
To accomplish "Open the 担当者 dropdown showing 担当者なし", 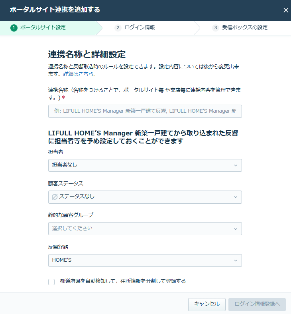I will [145, 165].
